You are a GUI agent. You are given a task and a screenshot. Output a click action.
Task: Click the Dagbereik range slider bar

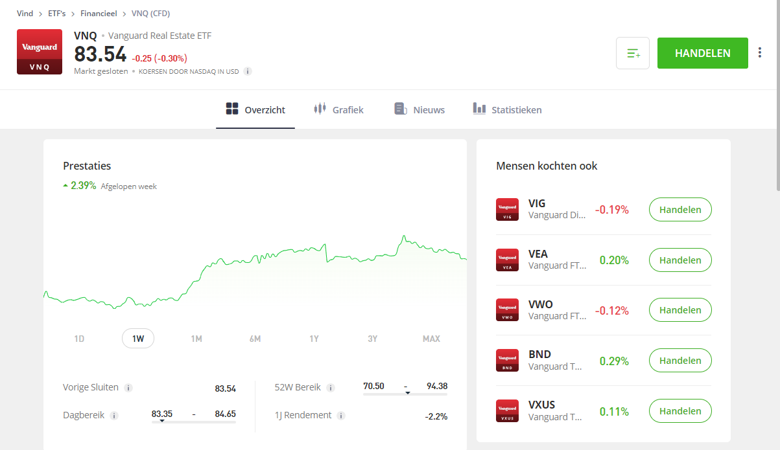click(x=194, y=422)
